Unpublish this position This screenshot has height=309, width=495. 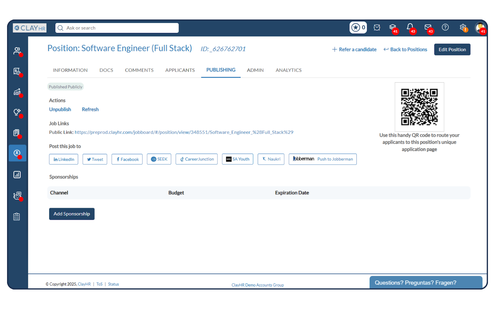point(60,109)
